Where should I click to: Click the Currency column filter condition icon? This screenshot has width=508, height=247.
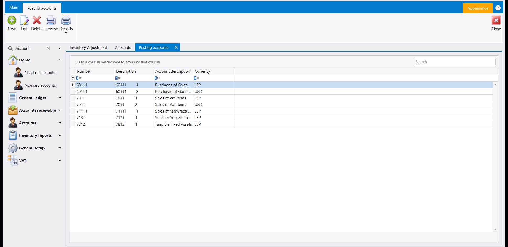tap(197, 78)
